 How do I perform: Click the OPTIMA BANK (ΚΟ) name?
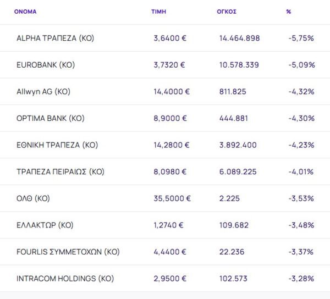tap(51, 118)
